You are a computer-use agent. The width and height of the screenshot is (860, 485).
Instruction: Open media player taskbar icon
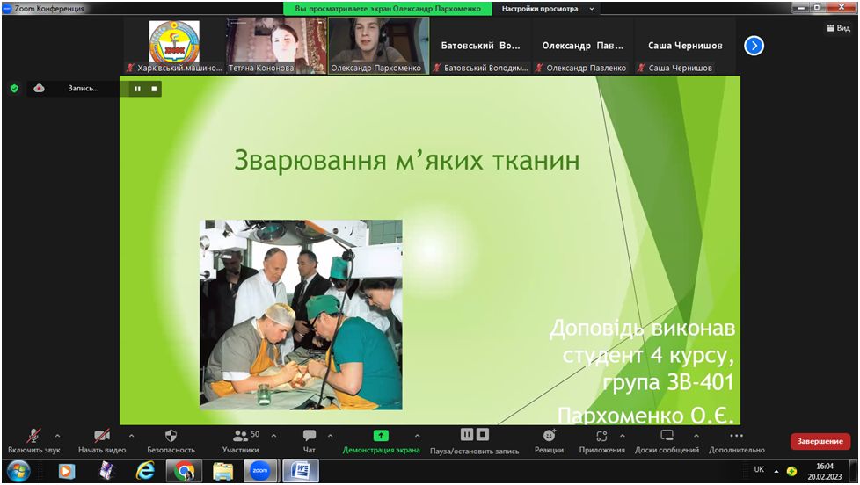[x=67, y=471]
